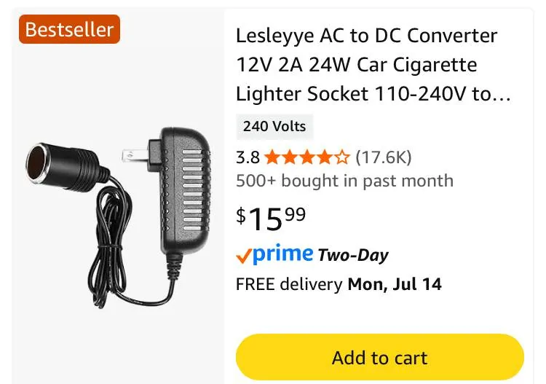The image size is (546, 384).
Task: Click the $15.99 price
Action: tap(271, 216)
